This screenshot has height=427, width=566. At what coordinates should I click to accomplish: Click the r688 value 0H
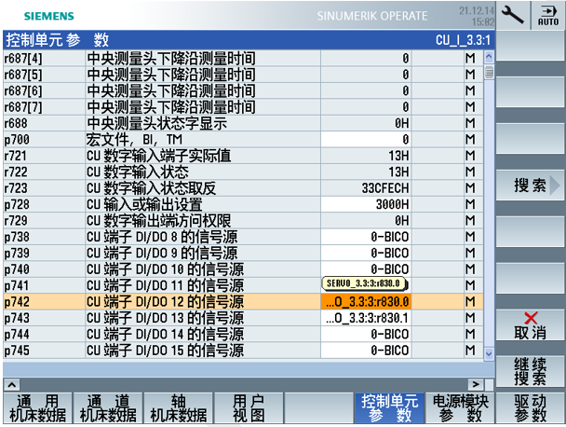click(401, 123)
